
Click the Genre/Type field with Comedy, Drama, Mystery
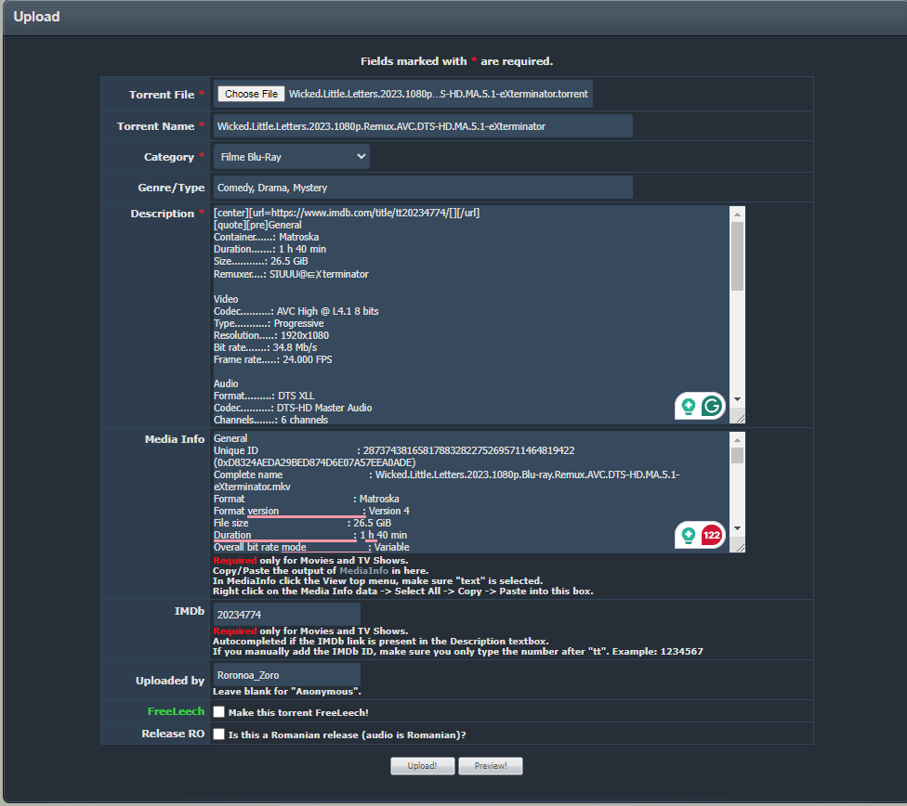click(423, 188)
